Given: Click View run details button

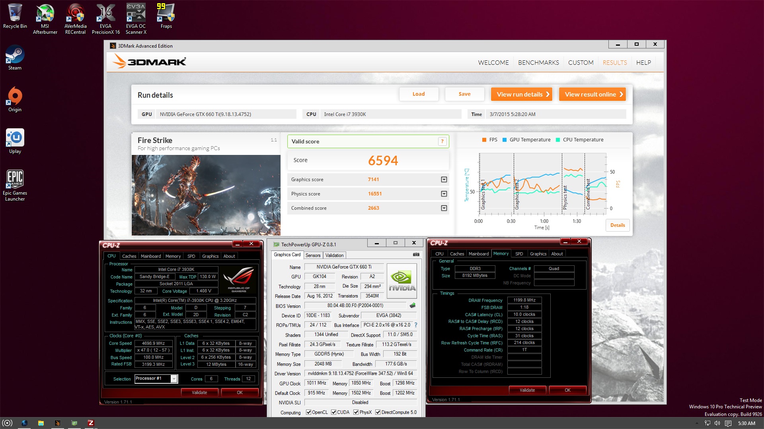Looking at the screenshot, I should pyautogui.click(x=521, y=94).
